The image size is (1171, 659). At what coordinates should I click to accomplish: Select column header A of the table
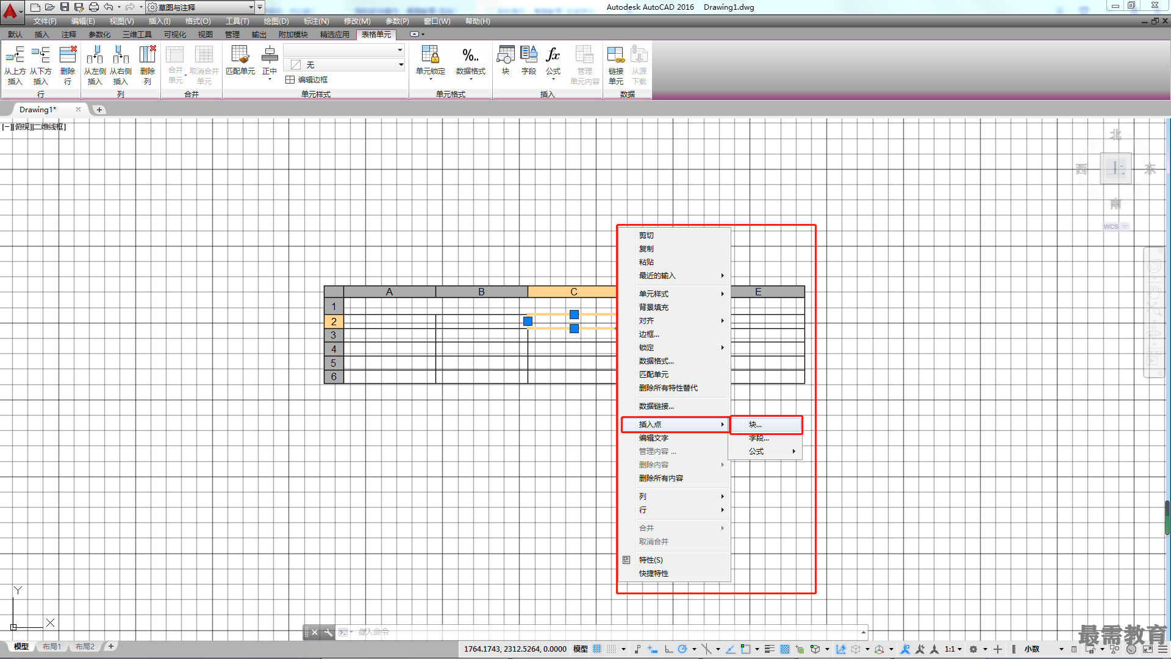pos(390,292)
